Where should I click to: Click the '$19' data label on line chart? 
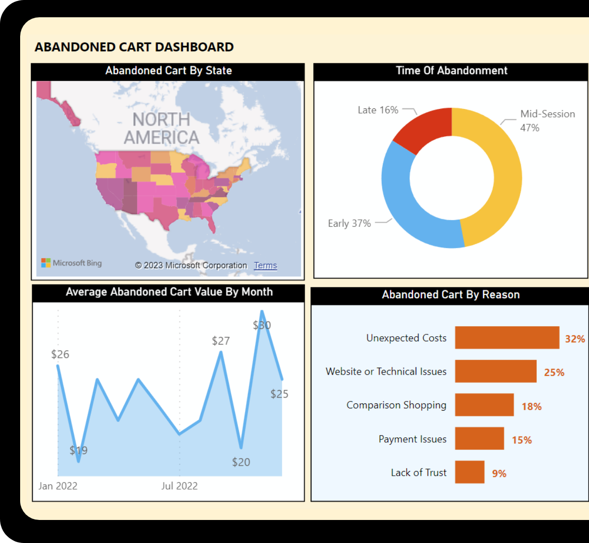[x=79, y=450]
